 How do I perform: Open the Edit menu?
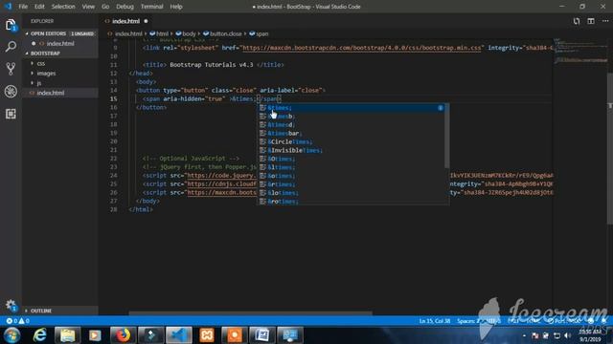coord(39,7)
